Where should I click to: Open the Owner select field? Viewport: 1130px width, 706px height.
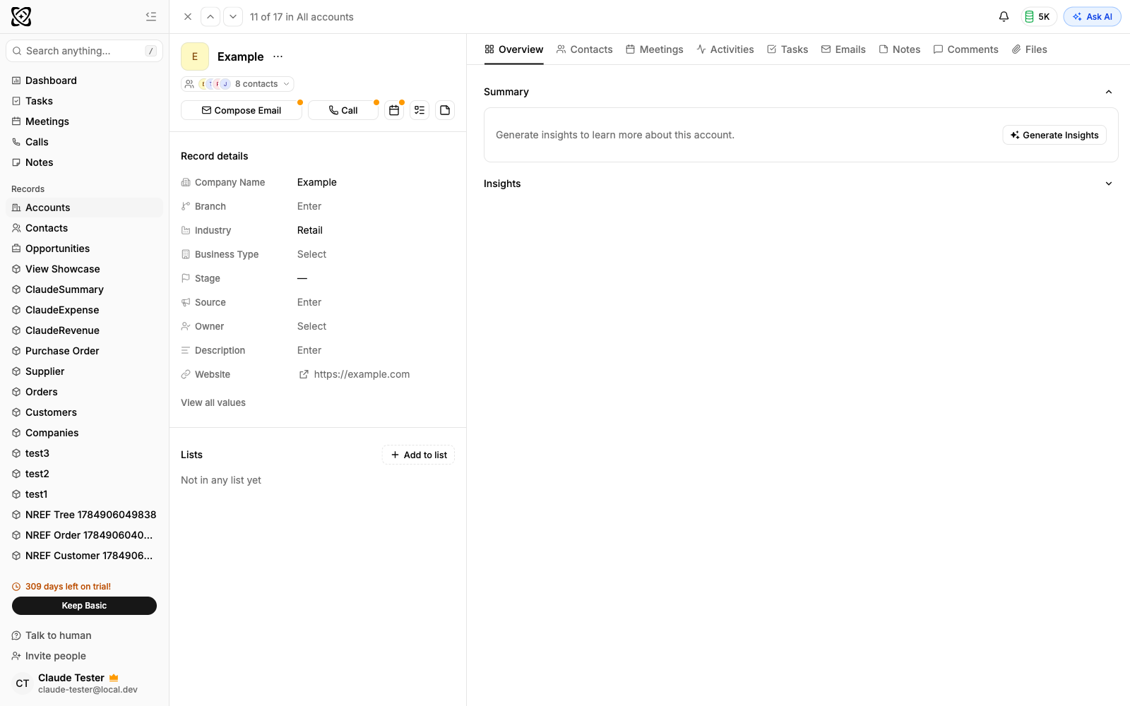[x=311, y=326]
